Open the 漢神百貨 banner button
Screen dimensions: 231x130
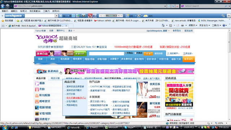[x=42, y=53]
